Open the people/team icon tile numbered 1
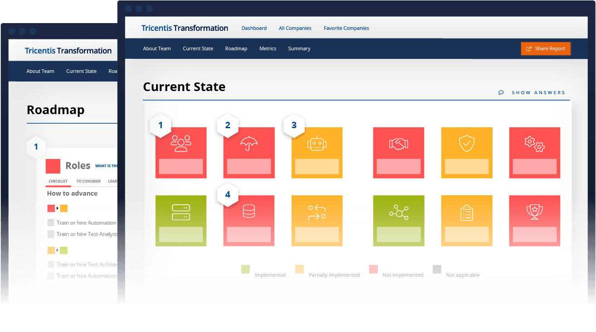 pos(181,153)
